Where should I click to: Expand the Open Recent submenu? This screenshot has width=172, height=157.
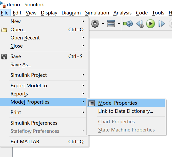pyautogui.click(x=44, y=38)
